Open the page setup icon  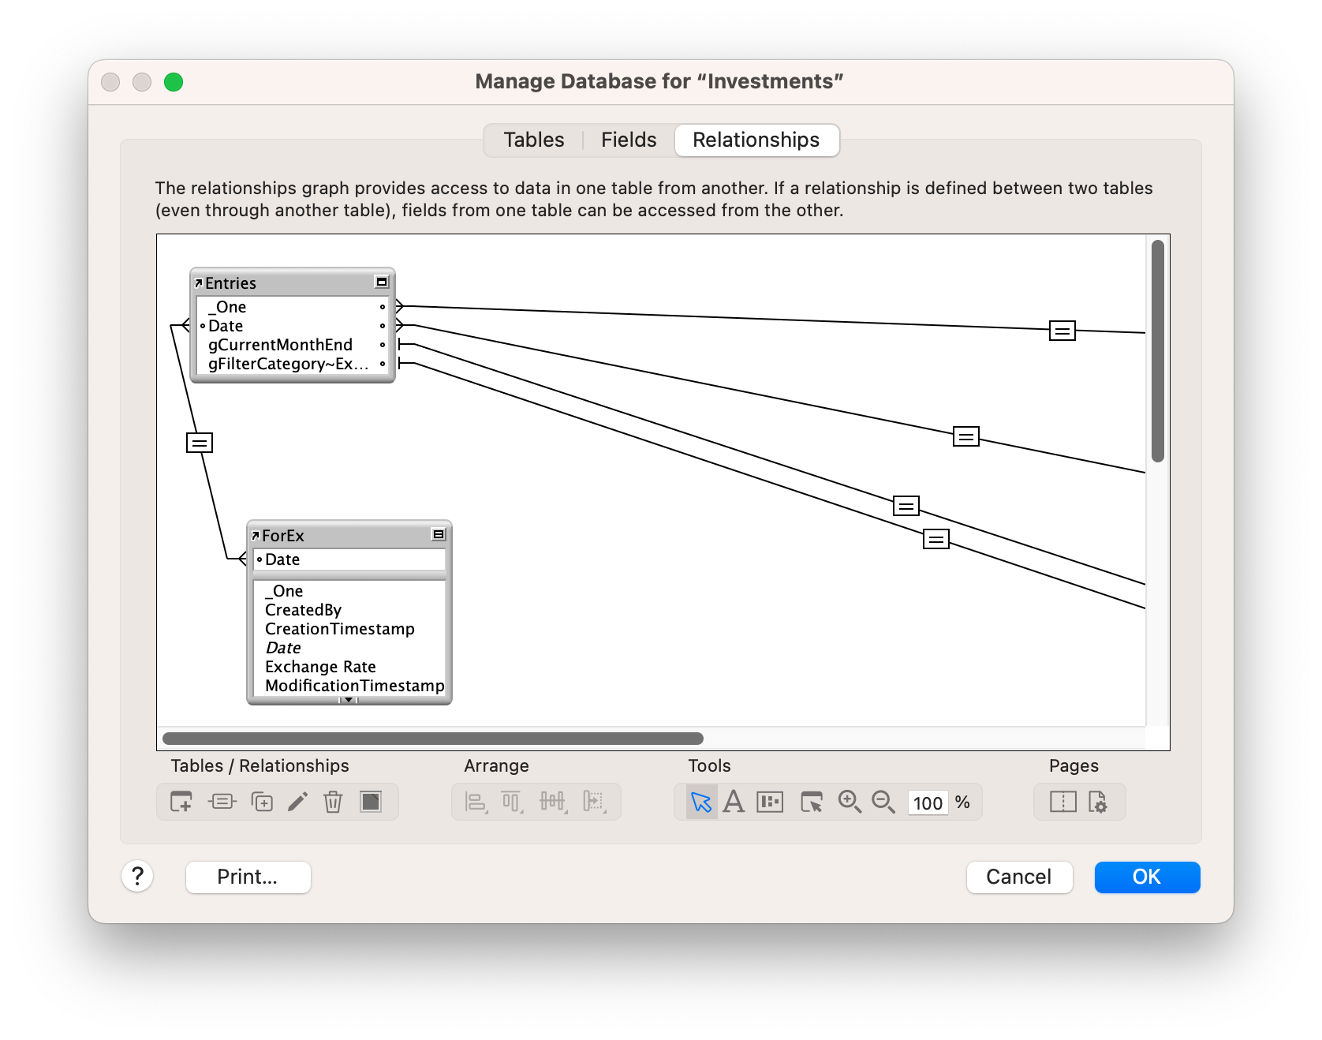click(x=1097, y=802)
